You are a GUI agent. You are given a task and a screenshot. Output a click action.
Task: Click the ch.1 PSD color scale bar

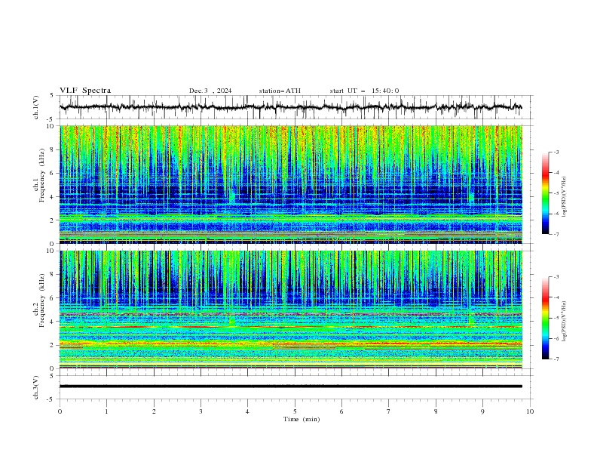(546, 193)
